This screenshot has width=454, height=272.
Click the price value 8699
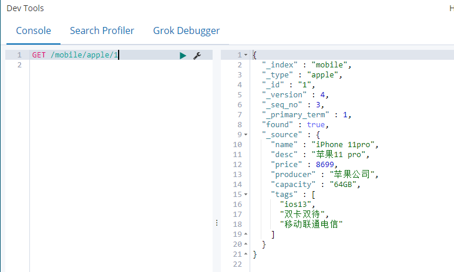pos(325,165)
